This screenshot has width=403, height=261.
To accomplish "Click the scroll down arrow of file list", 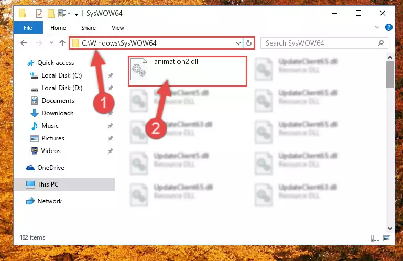I will tap(390, 229).
